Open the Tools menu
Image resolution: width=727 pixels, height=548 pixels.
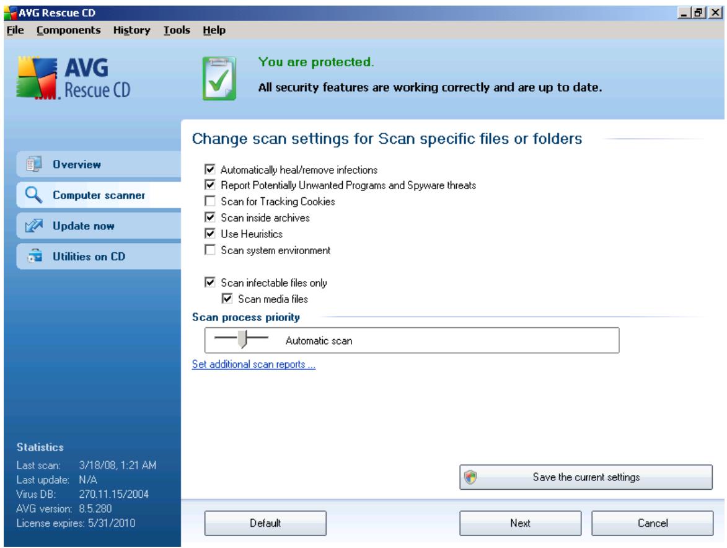coord(177,30)
